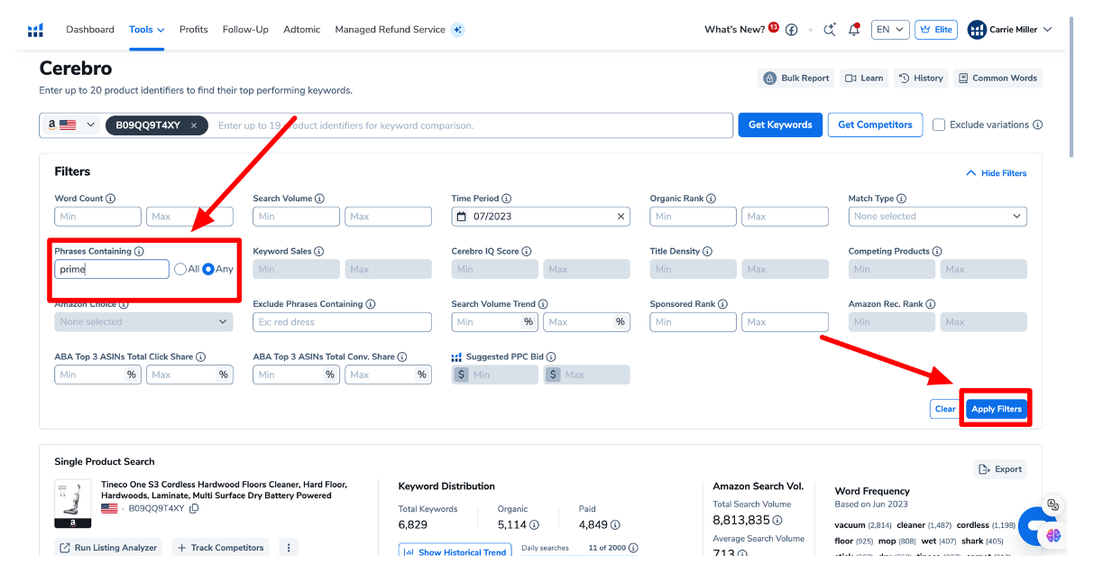Open the Adtomic menu item

point(302,30)
